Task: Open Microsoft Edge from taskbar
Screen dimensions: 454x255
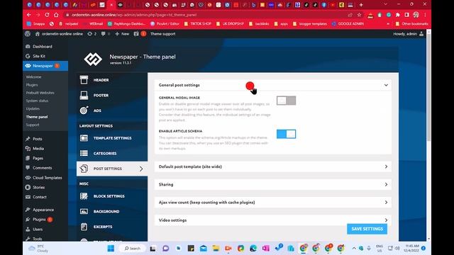Action: pyautogui.click(x=253, y=249)
